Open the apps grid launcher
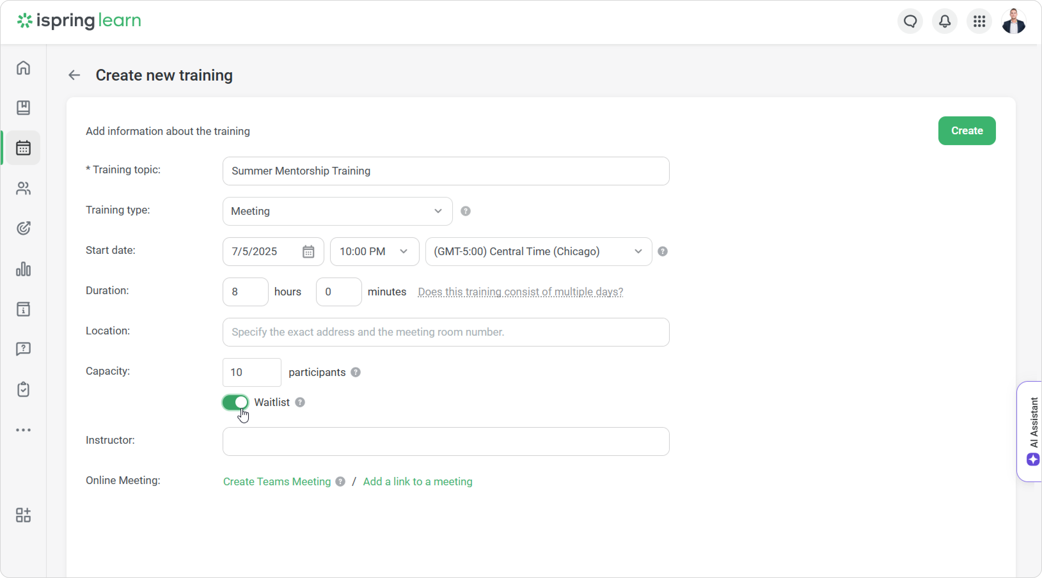Screen dimensions: 1042x578 coord(979,21)
